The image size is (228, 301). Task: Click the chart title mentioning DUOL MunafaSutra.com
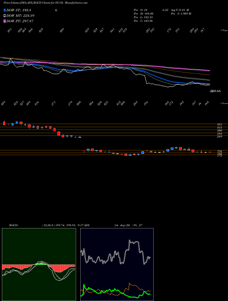[46, 3]
